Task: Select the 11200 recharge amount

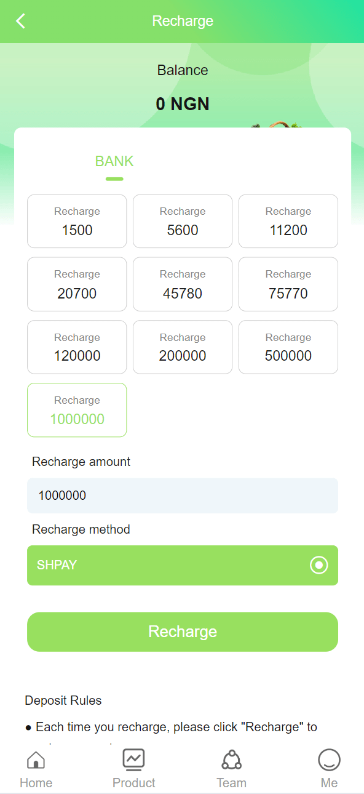Action: [288, 222]
